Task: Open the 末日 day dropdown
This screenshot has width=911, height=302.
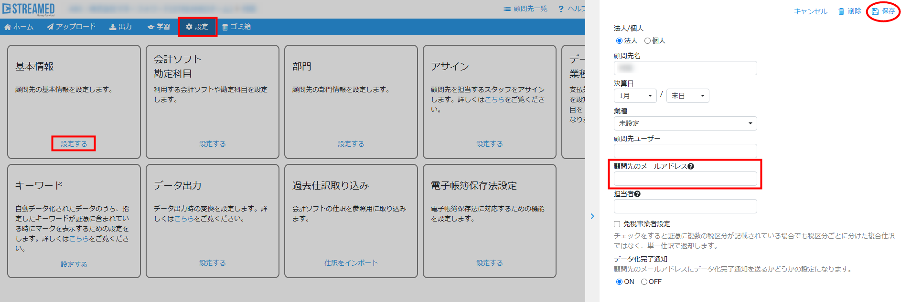Action: (687, 96)
